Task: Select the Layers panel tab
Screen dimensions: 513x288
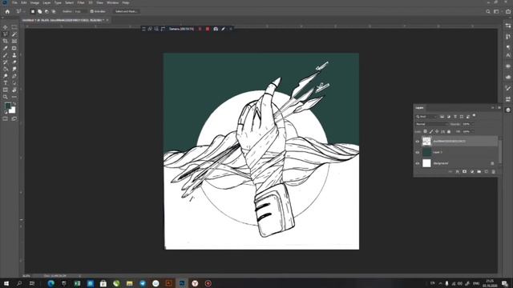Action: (x=419, y=108)
